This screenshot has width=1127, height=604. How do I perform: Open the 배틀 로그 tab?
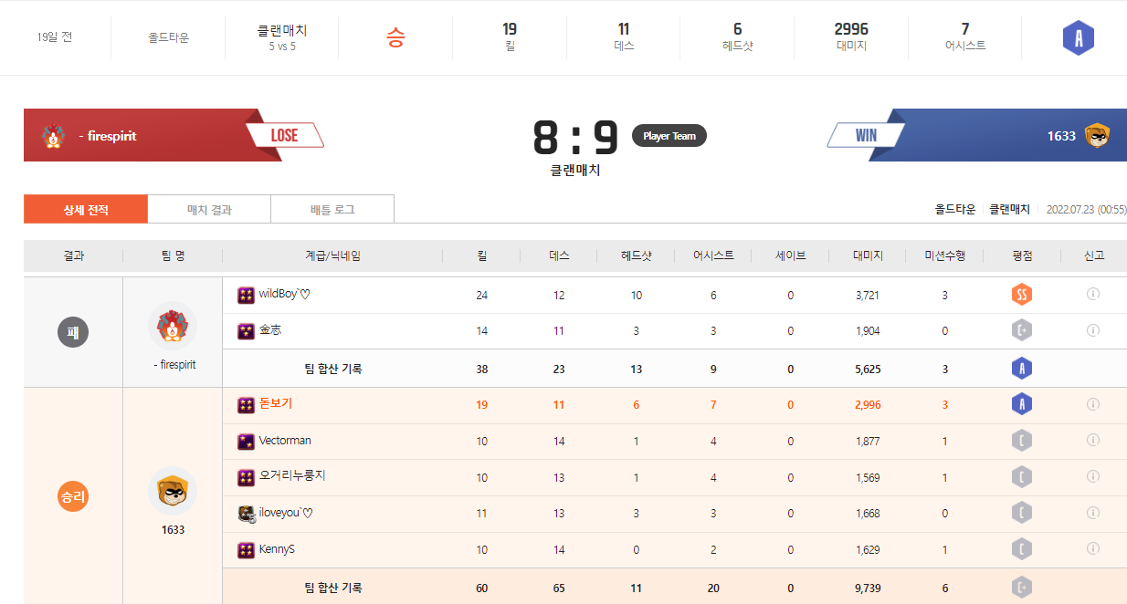click(x=332, y=210)
